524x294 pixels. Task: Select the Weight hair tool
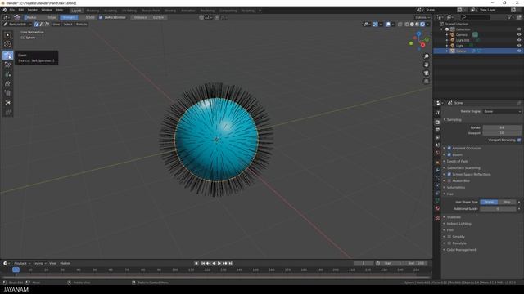(x=7, y=112)
